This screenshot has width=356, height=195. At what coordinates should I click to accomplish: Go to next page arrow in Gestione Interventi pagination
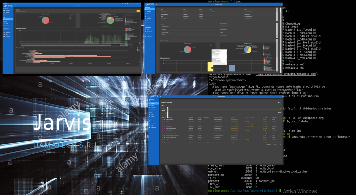281,144
